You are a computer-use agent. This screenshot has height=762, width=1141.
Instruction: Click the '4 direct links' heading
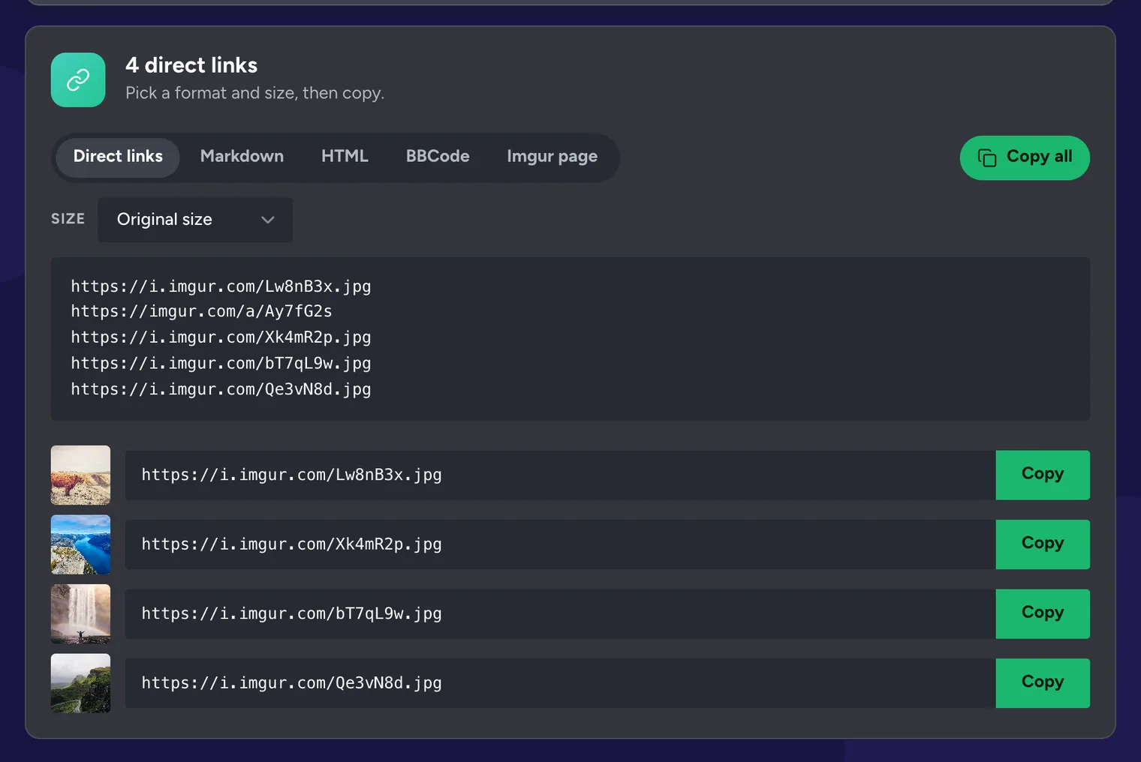click(x=191, y=65)
